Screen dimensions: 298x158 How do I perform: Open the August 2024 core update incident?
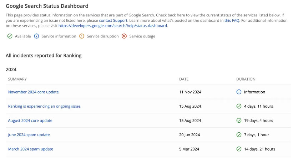click(x=30, y=121)
